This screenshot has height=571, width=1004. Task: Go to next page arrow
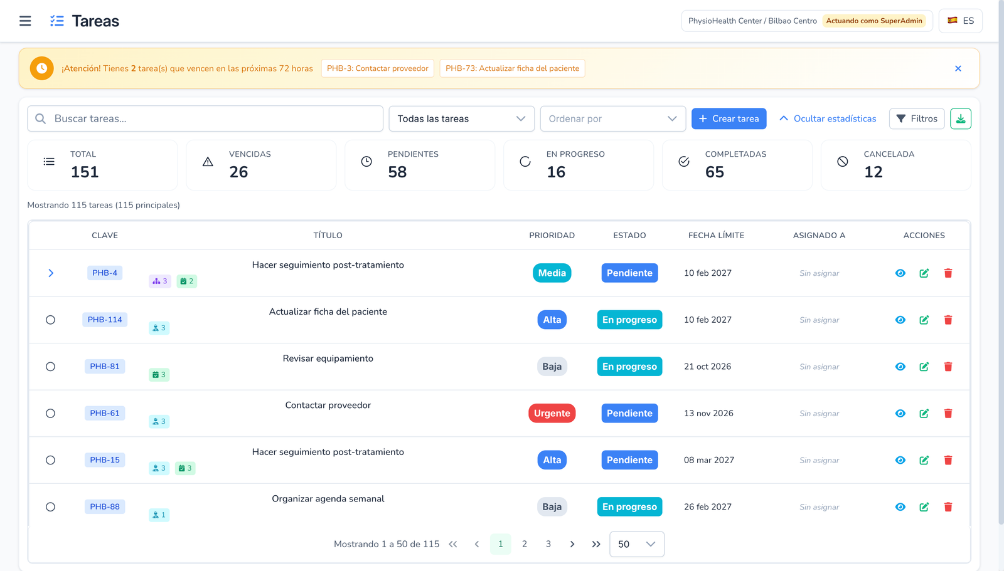pyautogui.click(x=572, y=544)
